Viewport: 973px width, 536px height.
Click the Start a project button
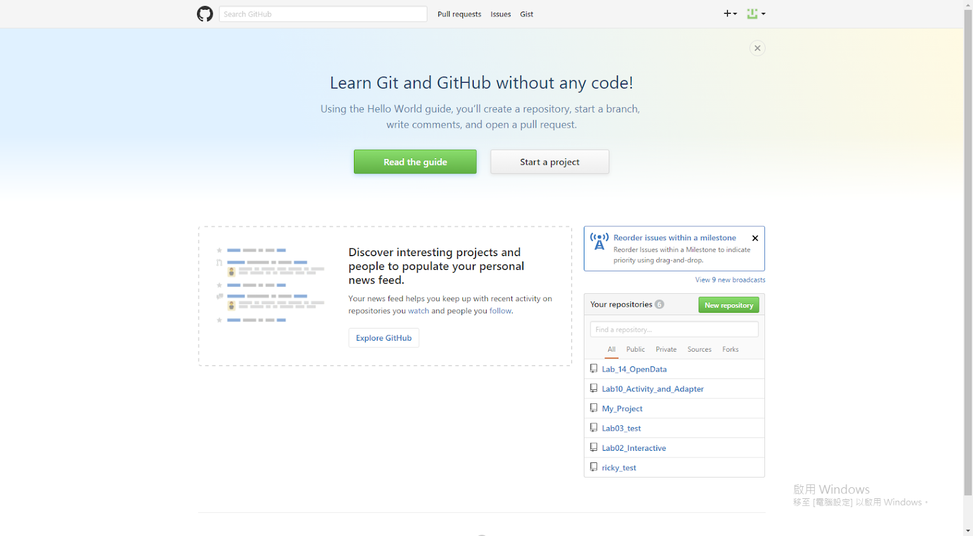pos(550,162)
